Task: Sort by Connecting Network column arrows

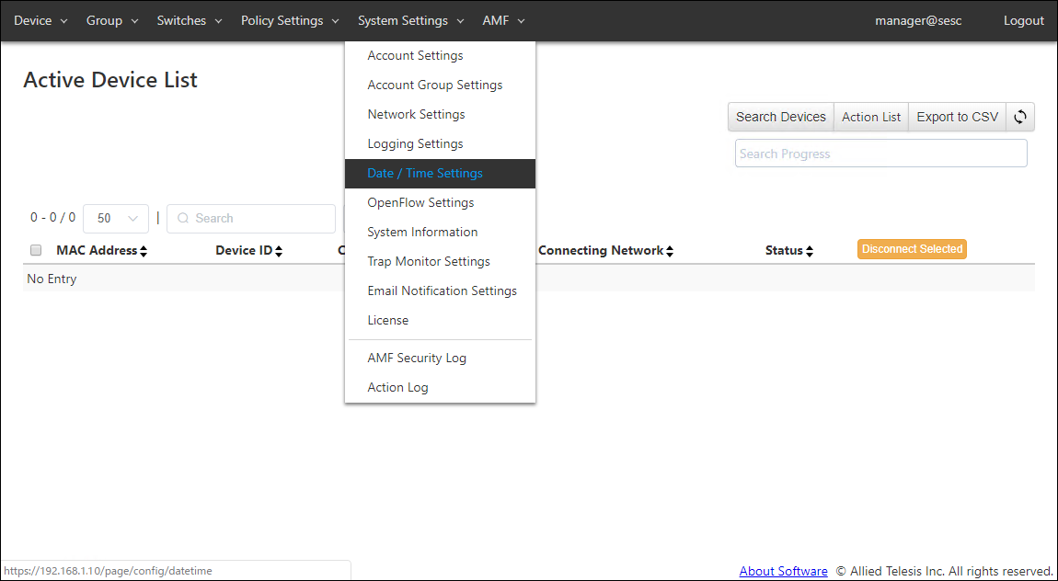Action: click(670, 251)
